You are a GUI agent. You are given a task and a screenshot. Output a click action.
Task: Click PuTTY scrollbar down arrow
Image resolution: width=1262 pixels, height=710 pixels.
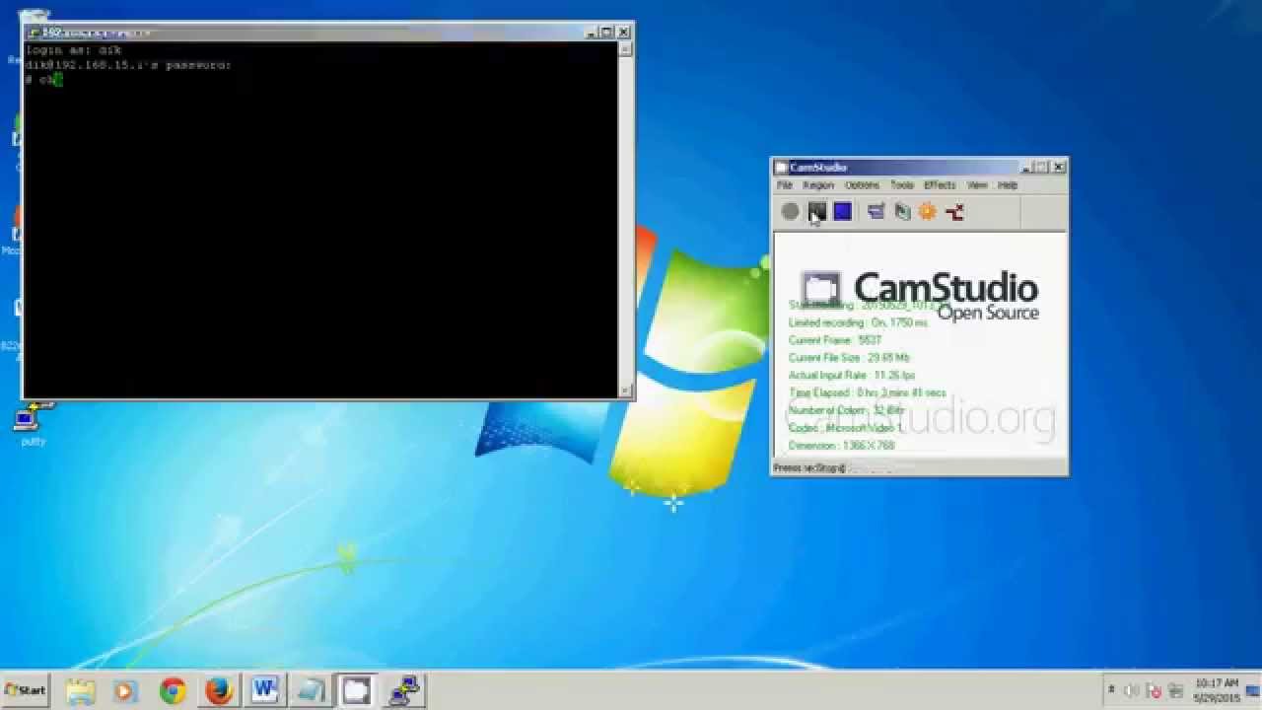[624, 390]
